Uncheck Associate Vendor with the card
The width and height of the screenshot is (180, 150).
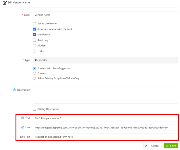34,29
